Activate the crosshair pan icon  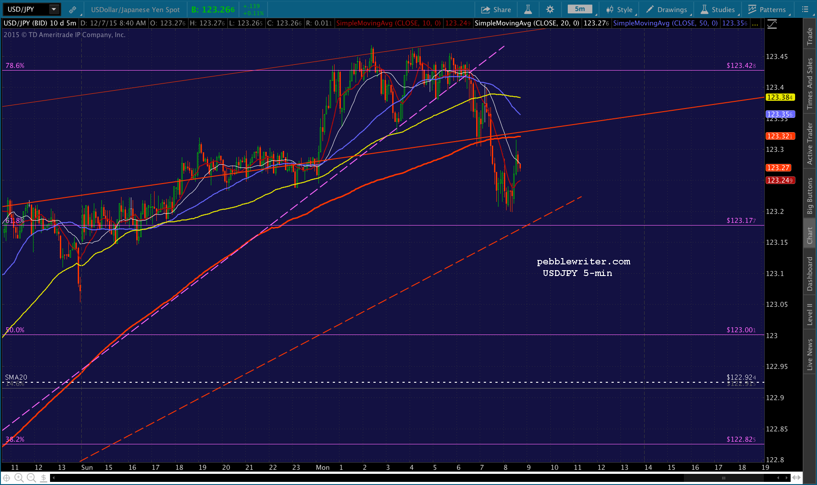pos(6,478)
